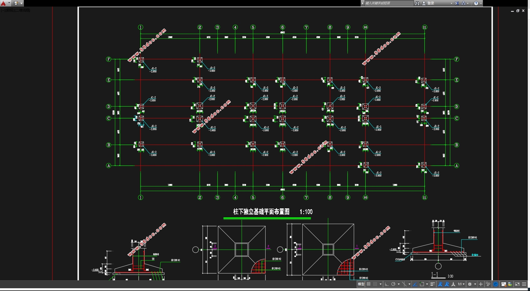Click the 登录 sign-in button
Screen dimensions: 530x291
pos(431,3)
